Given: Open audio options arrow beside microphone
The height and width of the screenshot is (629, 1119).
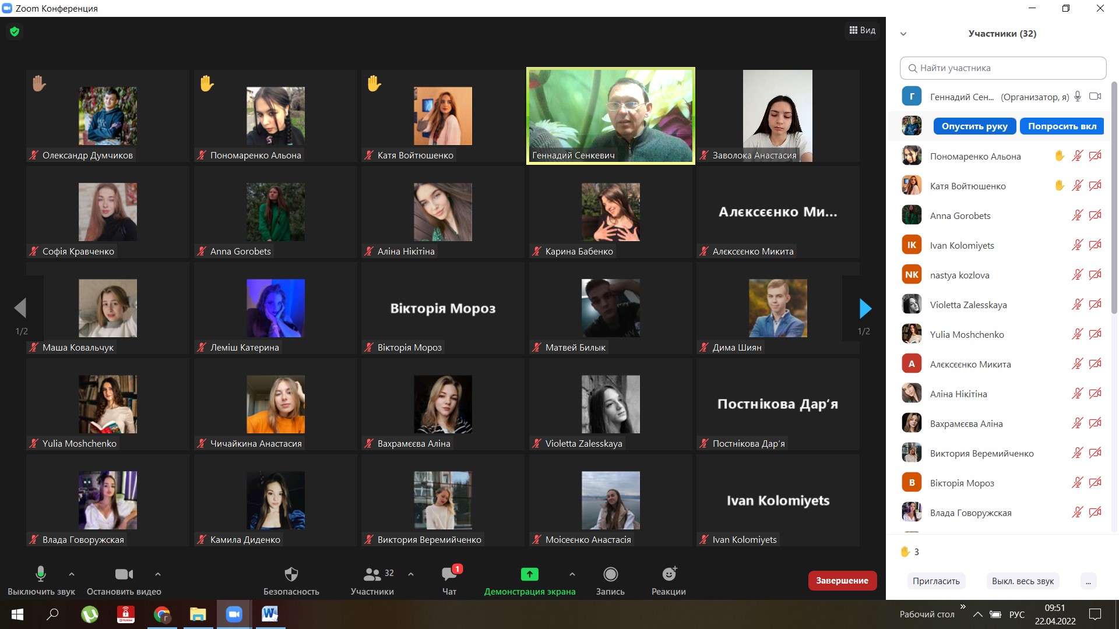Looking at the screenshot, I should 72,574.
